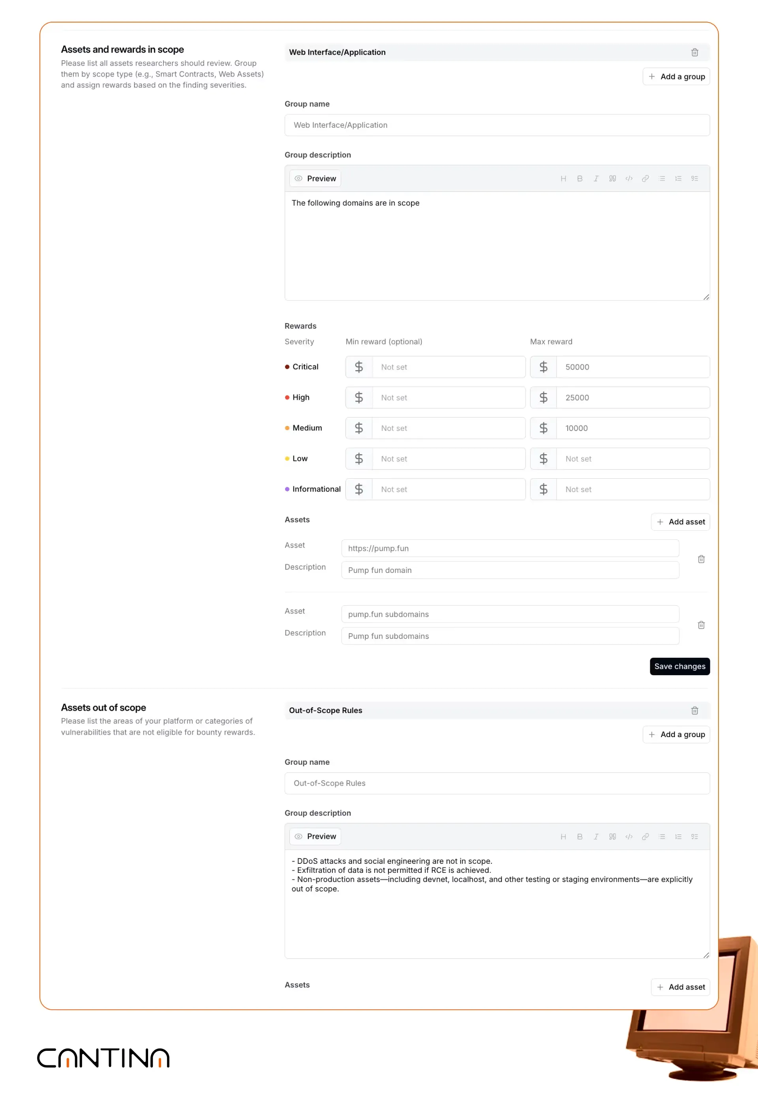The height and width of the screenshot is (1095, 758).
Task: Apply Bold in out-of-scope description toolbar
Action: tap(580, 837)
